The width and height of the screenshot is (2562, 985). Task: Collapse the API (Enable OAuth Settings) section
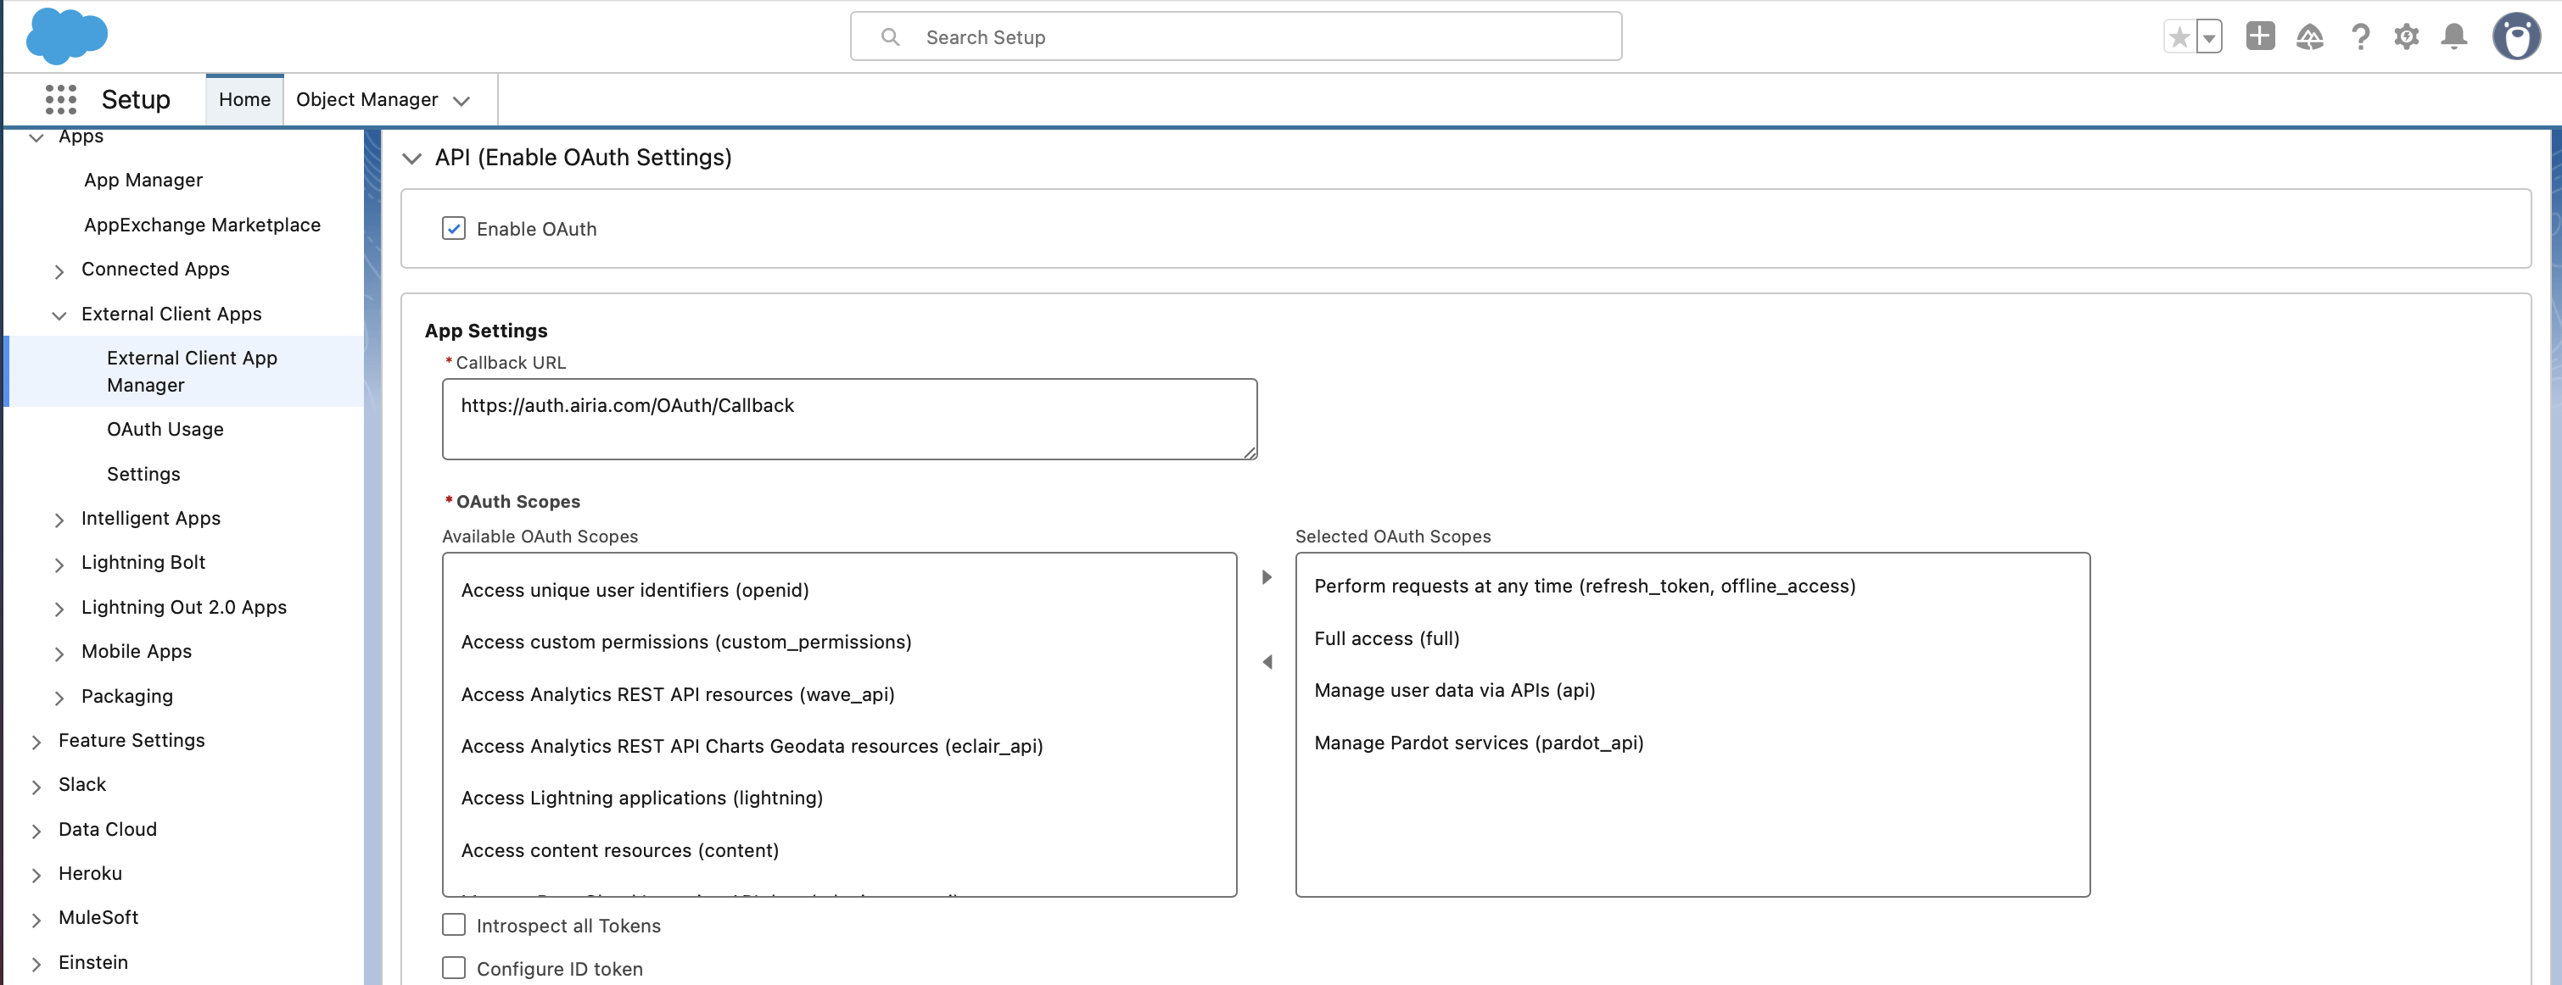(414, 157)
